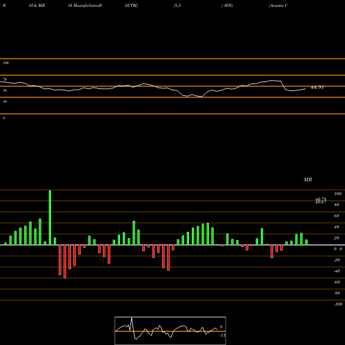The width and height of the screenshot is (345, 345).
Task: Click the MR axis label -80
Action: (337, 293)
